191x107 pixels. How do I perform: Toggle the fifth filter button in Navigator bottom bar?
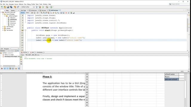click(13, 69)
